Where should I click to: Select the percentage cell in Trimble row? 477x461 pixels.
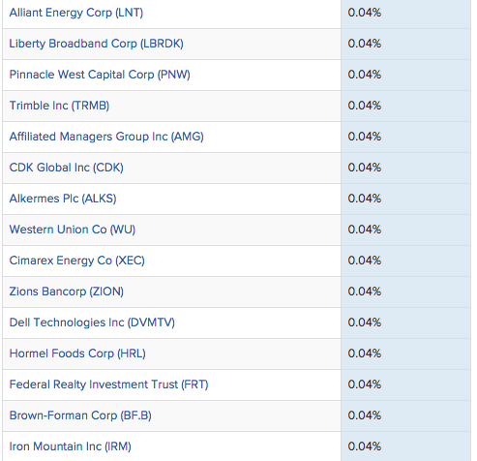coord(405,106)
